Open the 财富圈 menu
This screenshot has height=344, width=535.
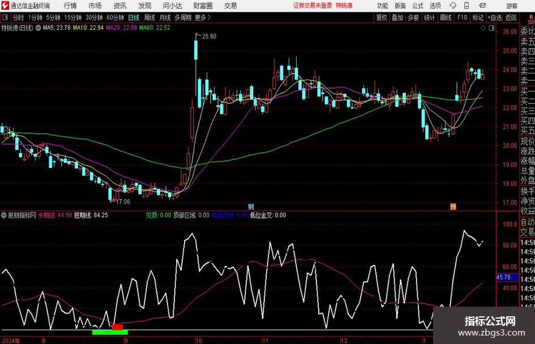pyautogui.click(x=203, y=6)
